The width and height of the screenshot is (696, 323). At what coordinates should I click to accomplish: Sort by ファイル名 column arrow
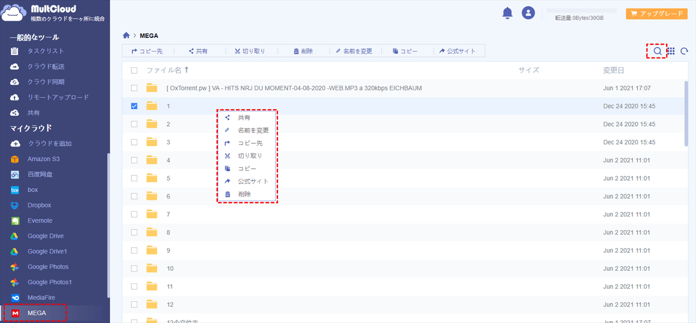pos(187,69)
